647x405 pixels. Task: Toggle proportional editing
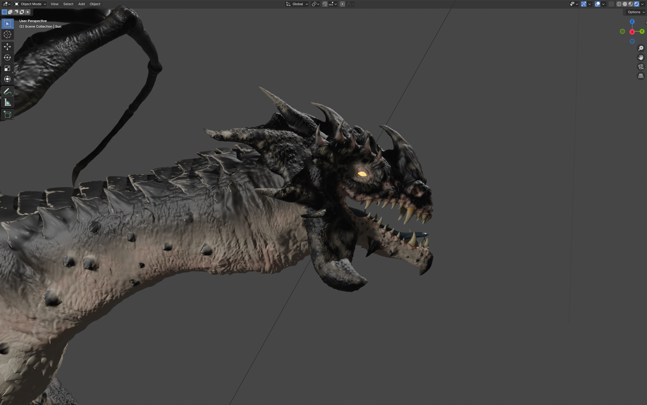(342, 4)
